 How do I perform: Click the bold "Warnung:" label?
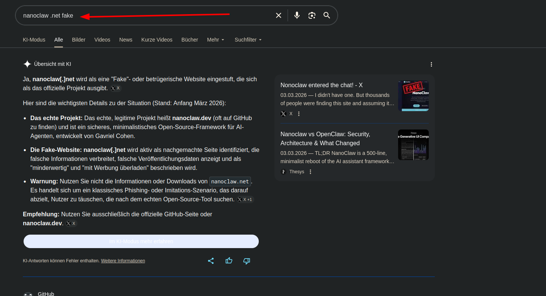click(44, 181)
